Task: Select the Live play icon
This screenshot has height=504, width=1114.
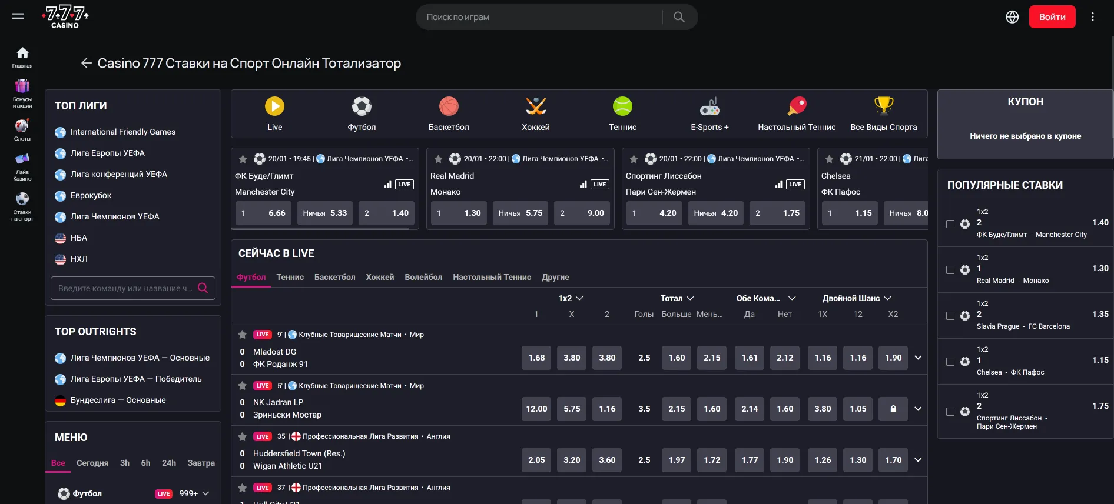Action: tap(274, 106)
